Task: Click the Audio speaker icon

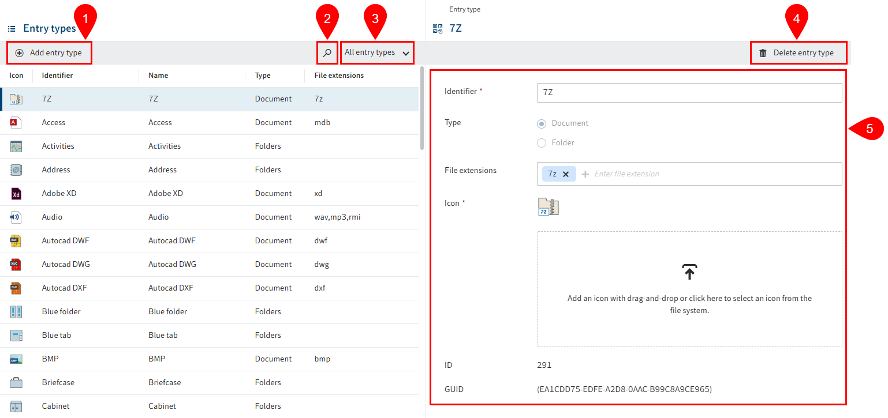Action: coord(16,217)
